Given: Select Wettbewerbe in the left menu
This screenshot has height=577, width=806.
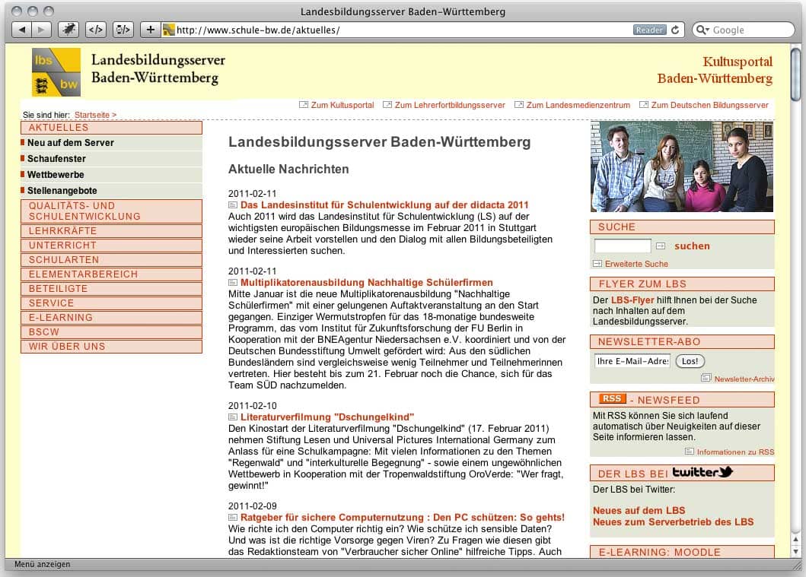Looking at the screenshot, I should pyautogui.click(x=56, y=175).
